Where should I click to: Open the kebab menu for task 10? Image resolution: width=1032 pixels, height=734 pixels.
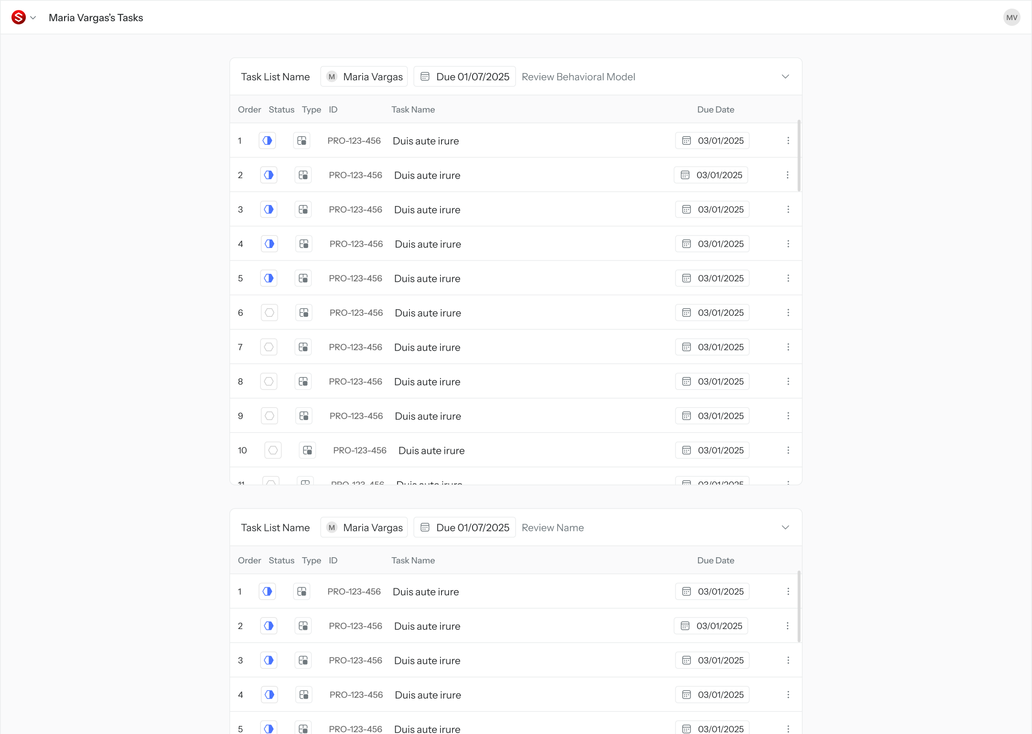(788, 450)
